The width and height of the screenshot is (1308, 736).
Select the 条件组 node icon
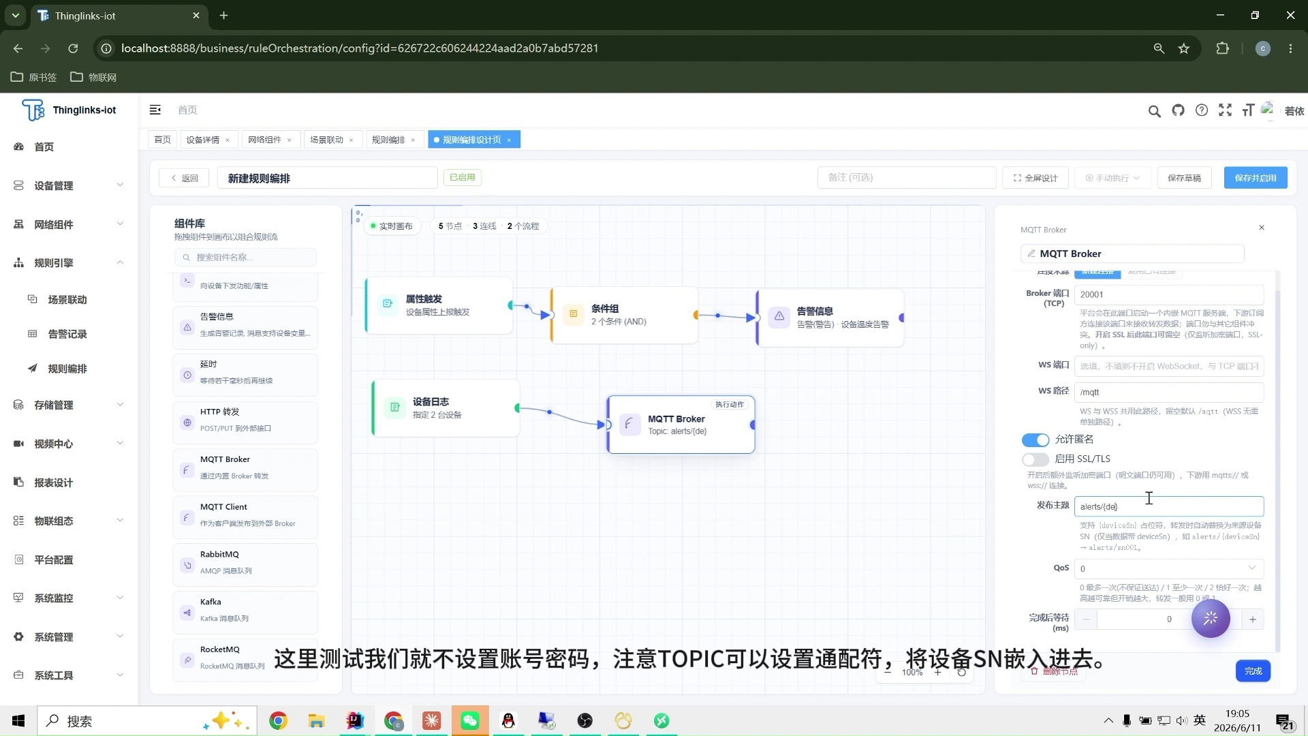tap(574, 314)
